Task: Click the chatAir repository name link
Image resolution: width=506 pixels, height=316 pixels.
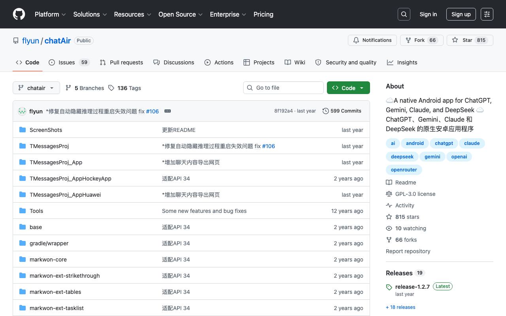Action: [x=58, y=41]
